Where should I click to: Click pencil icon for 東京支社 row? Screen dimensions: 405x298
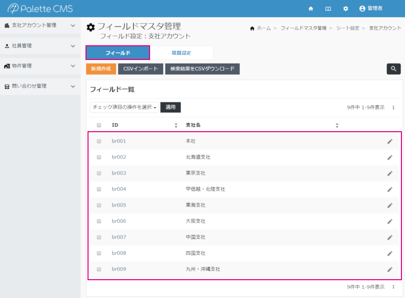pos(390,173)
